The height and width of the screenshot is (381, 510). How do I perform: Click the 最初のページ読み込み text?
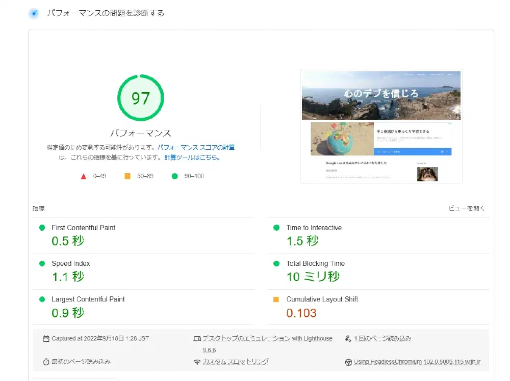tap(81, 362)
